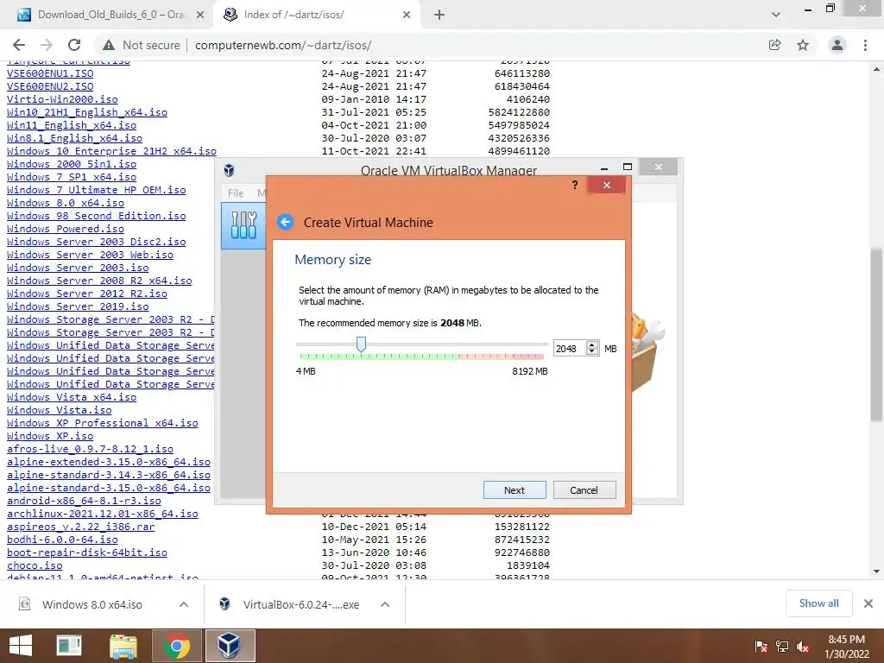Open Windows Server 2019.iso link
This screenshot has height=663, width=884.
point(78,306)
